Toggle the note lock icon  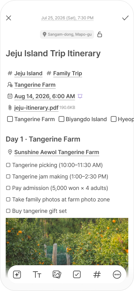coord(100,34)
